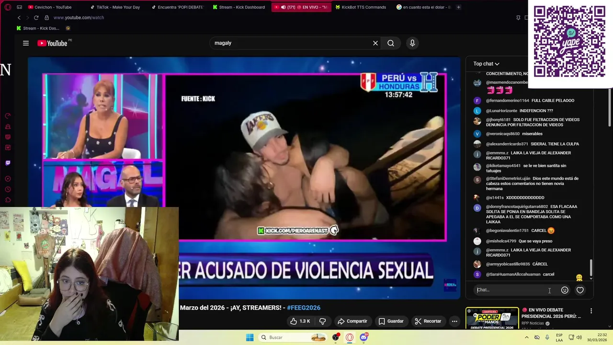The image size is (613, 345).
Task: Switch to Encuentra 'POPI DEBATE' tab
Action: point(177,7)
